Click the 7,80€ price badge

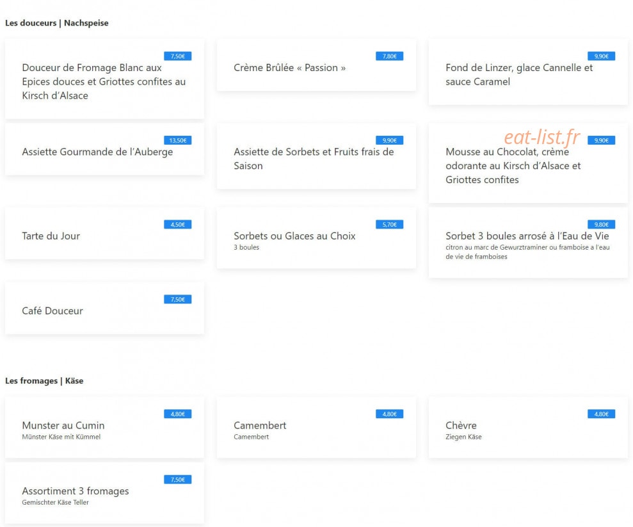tap(389, 56)
